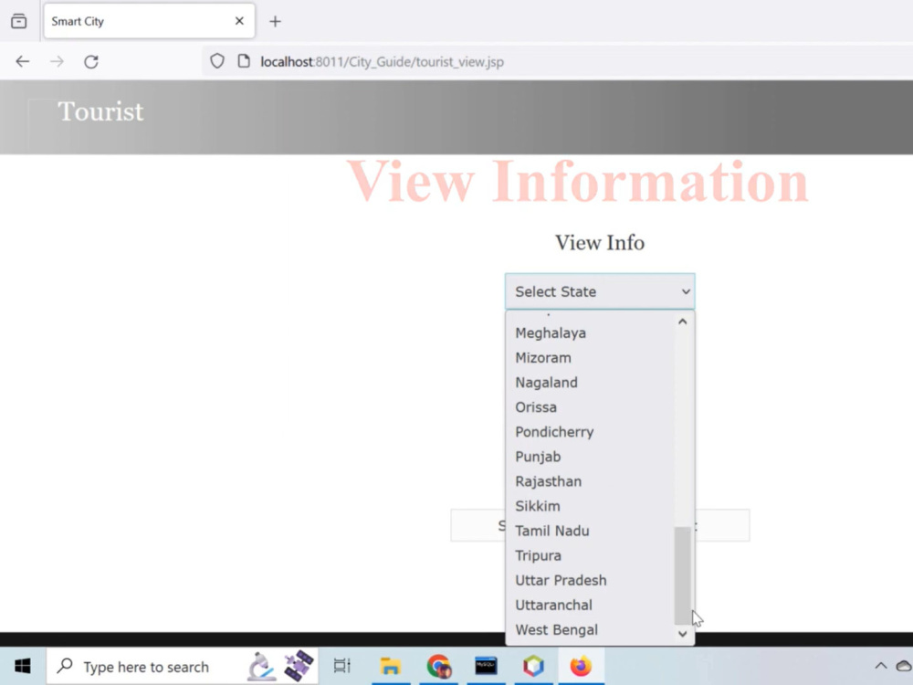Image resolution: width=913 pixels, height=685 pixels.
Task: Pick Sikkim in the dropdown list
Action: pyautogui.click(x=590, y=506)
